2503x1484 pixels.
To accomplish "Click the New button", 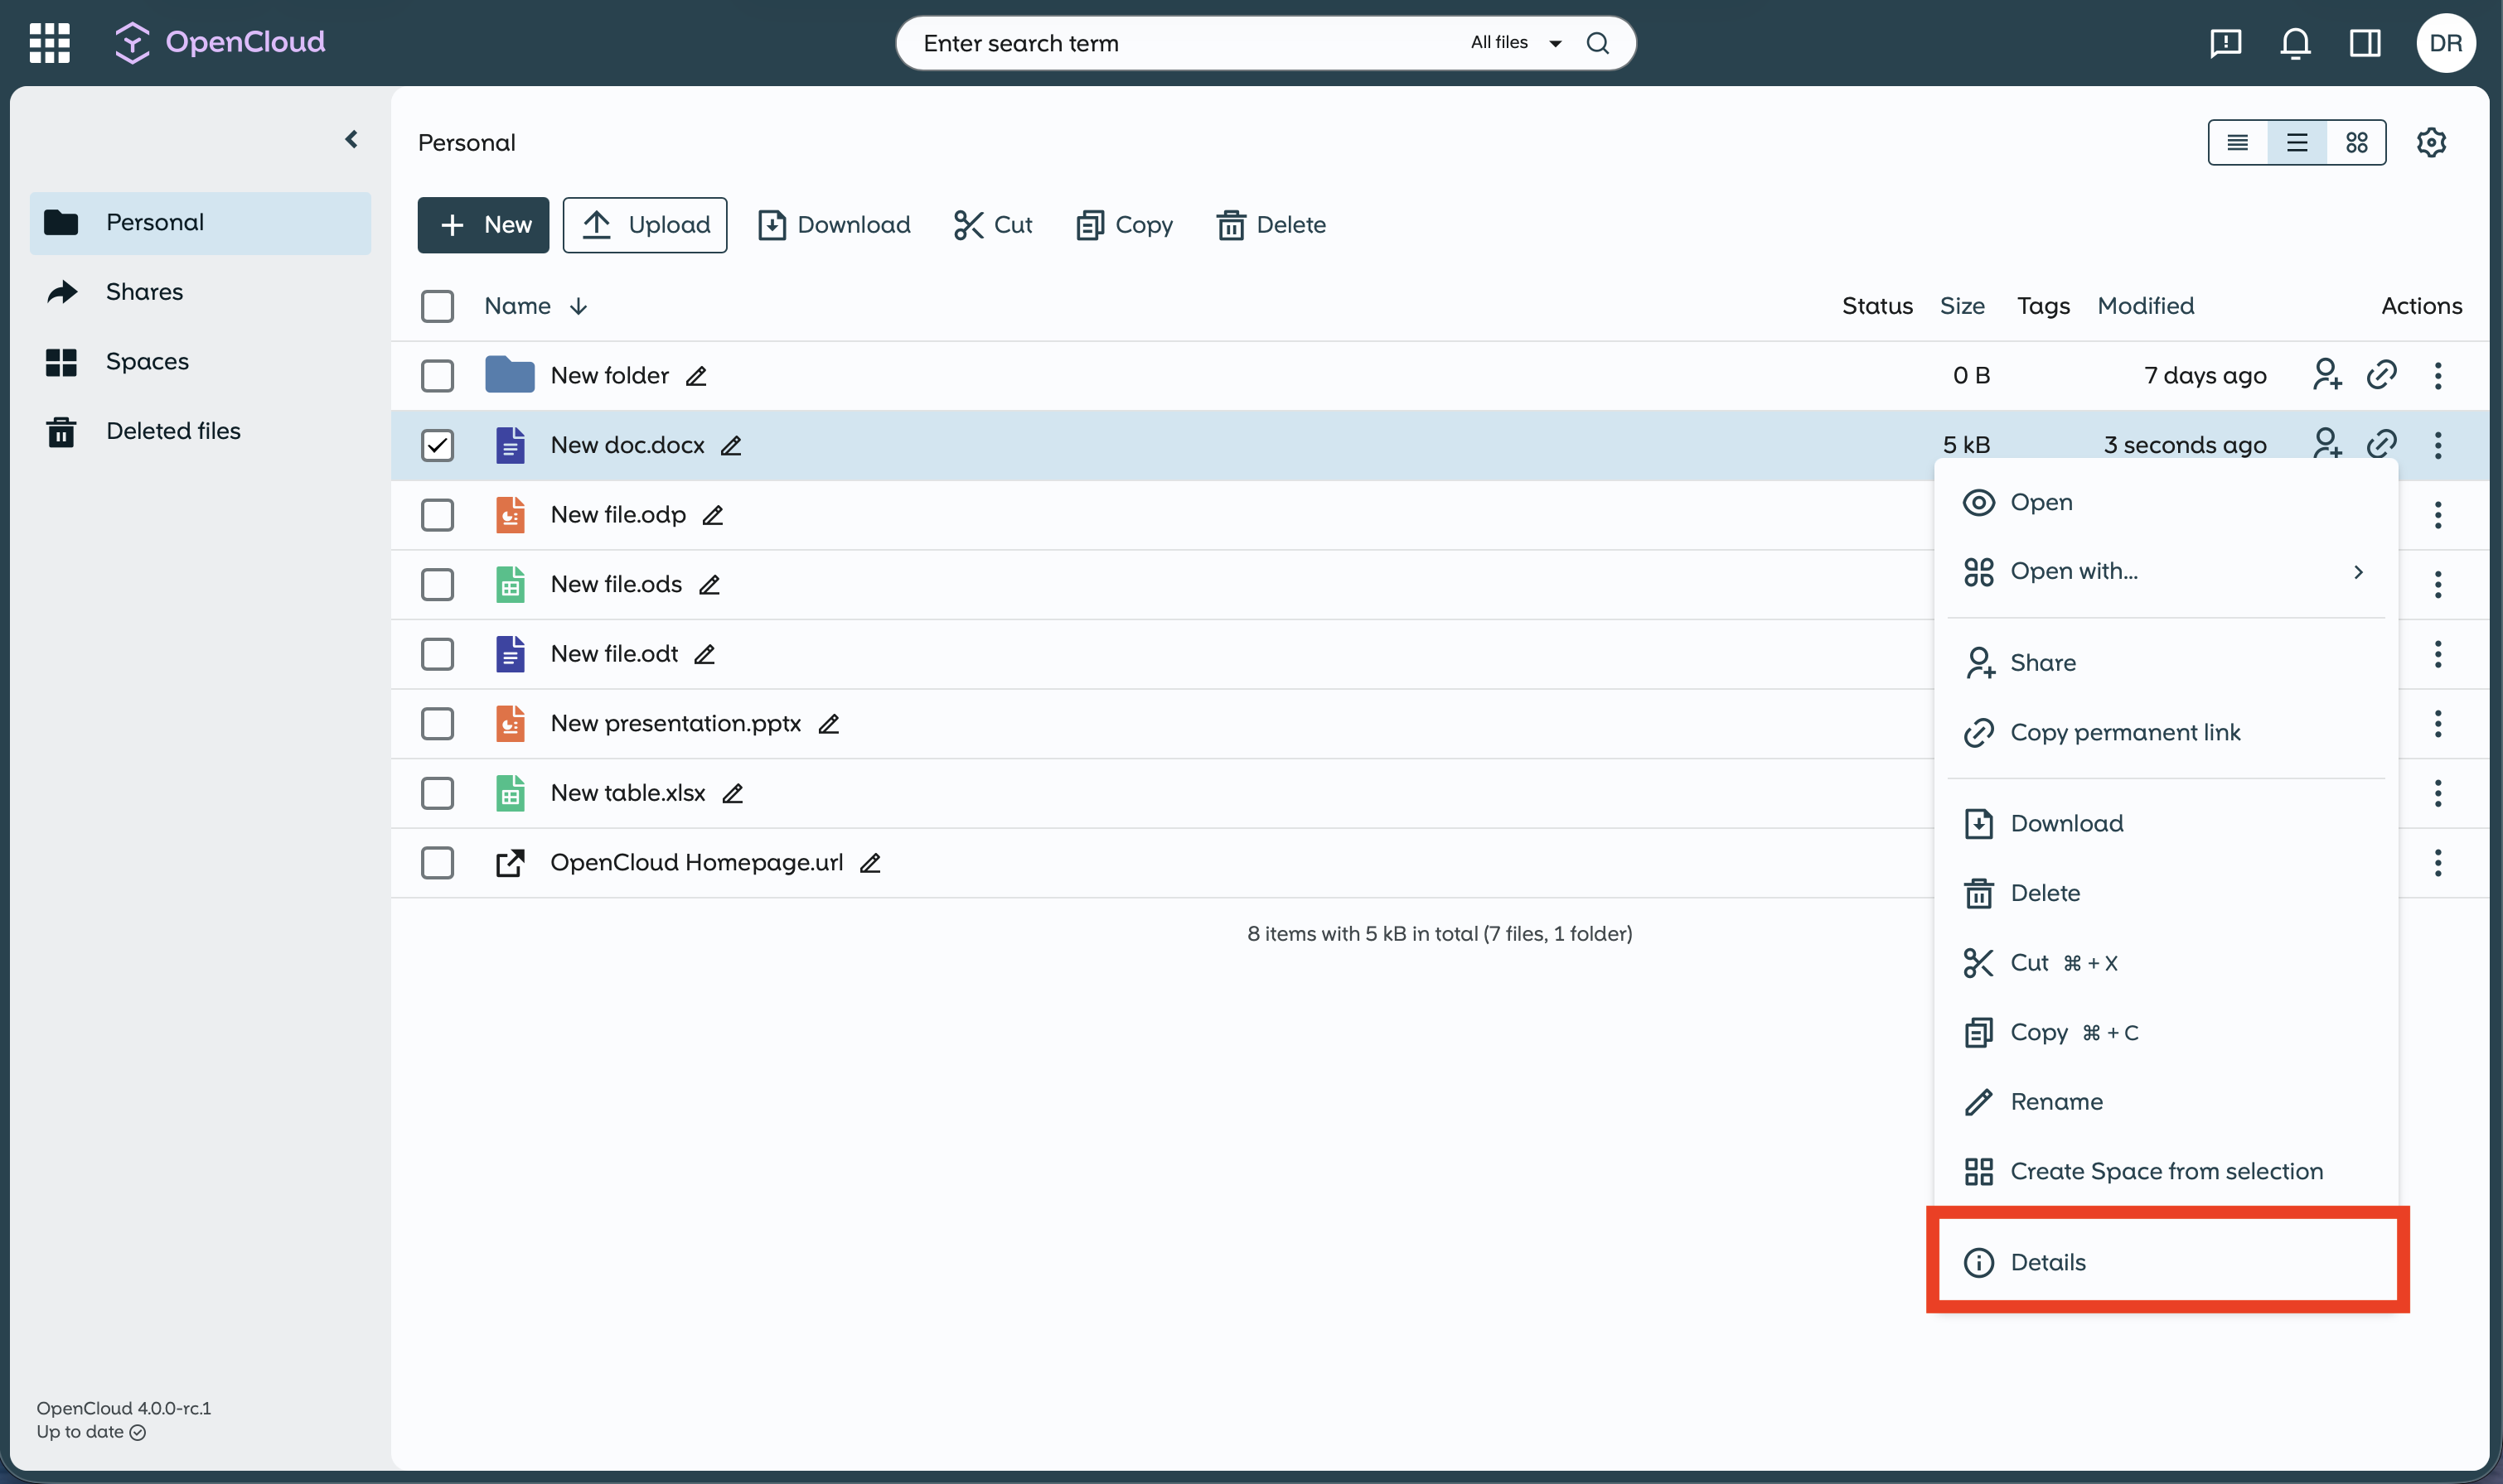I will [483, 224].
